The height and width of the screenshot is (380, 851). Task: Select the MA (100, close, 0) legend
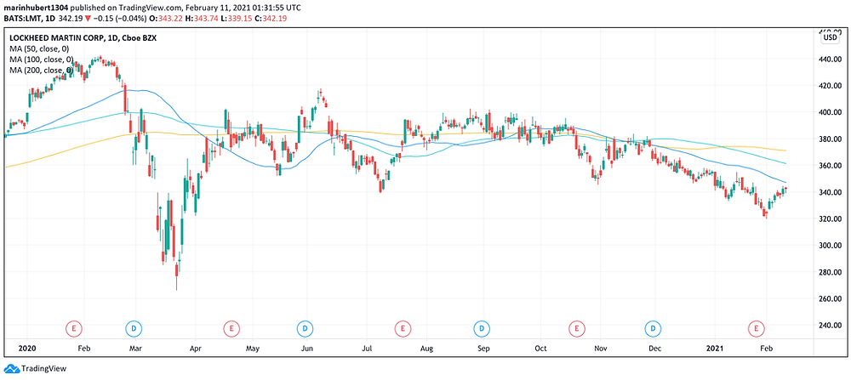[42, 60]
